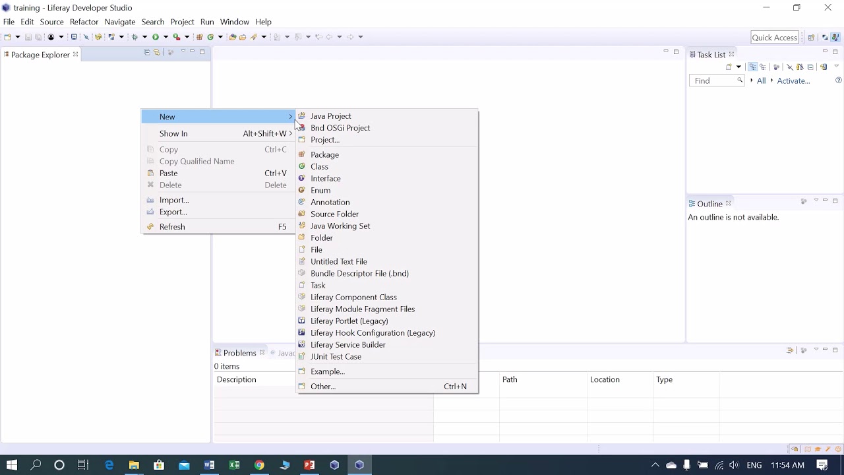Open the Package Explorer view menu triangle
This screenshot has height=475, width=844.
click(183, 51)
